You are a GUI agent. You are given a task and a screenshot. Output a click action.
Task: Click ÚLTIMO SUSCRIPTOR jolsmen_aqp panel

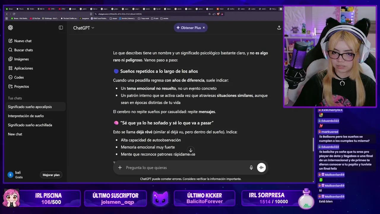coord(115,199)
